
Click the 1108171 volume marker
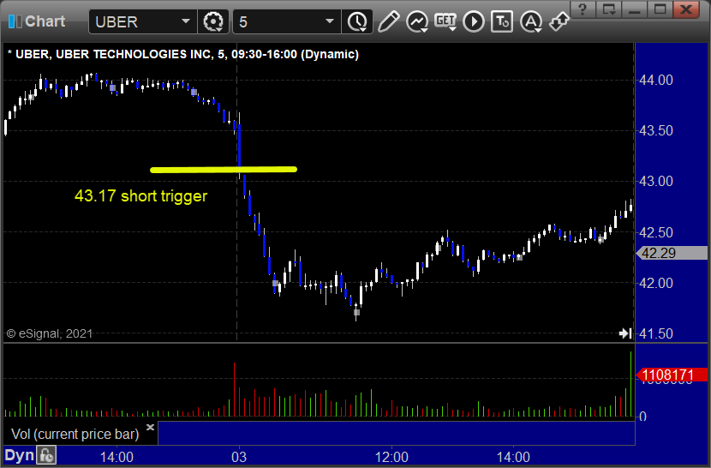(672, 375)
